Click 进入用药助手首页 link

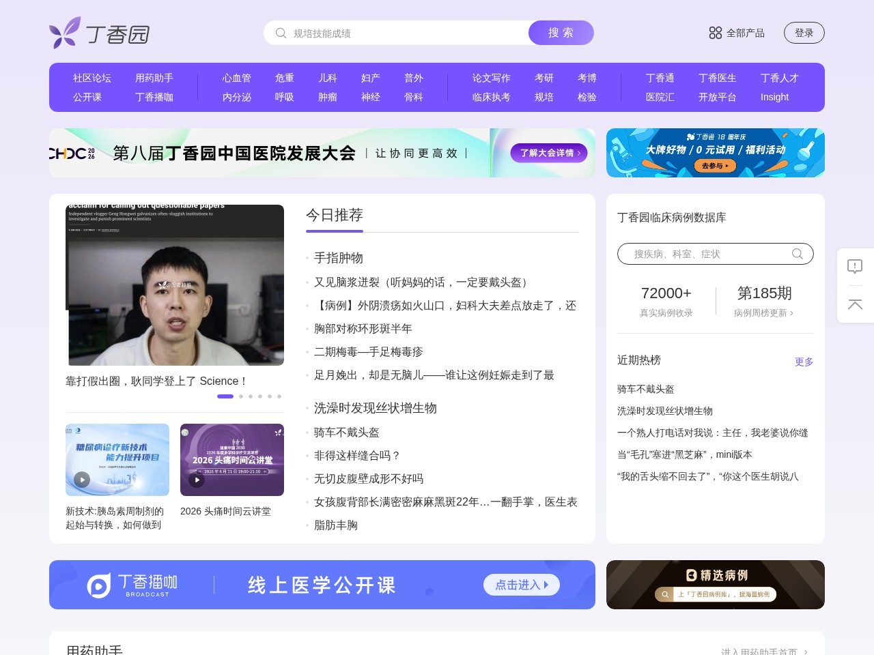tap(764, 652)
